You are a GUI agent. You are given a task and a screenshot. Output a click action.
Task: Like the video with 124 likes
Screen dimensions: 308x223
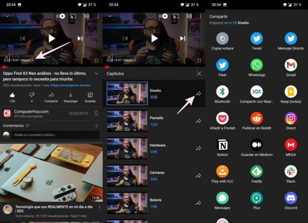point(12,97)
